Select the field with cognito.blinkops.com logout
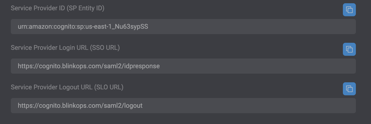Screen dimensions: 371x124 183,106
